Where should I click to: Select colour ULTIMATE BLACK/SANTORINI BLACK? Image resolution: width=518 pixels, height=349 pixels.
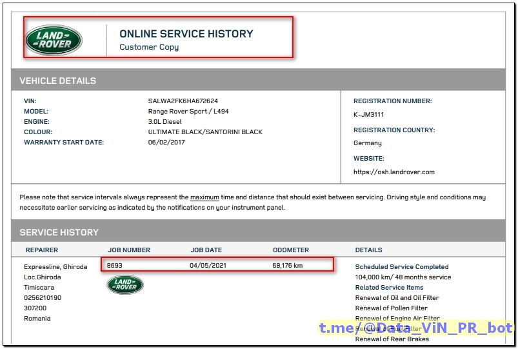[x=205, y=132]
